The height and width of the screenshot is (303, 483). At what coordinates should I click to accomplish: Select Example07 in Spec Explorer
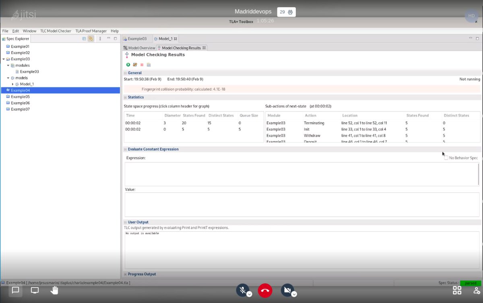click(20, 109)
